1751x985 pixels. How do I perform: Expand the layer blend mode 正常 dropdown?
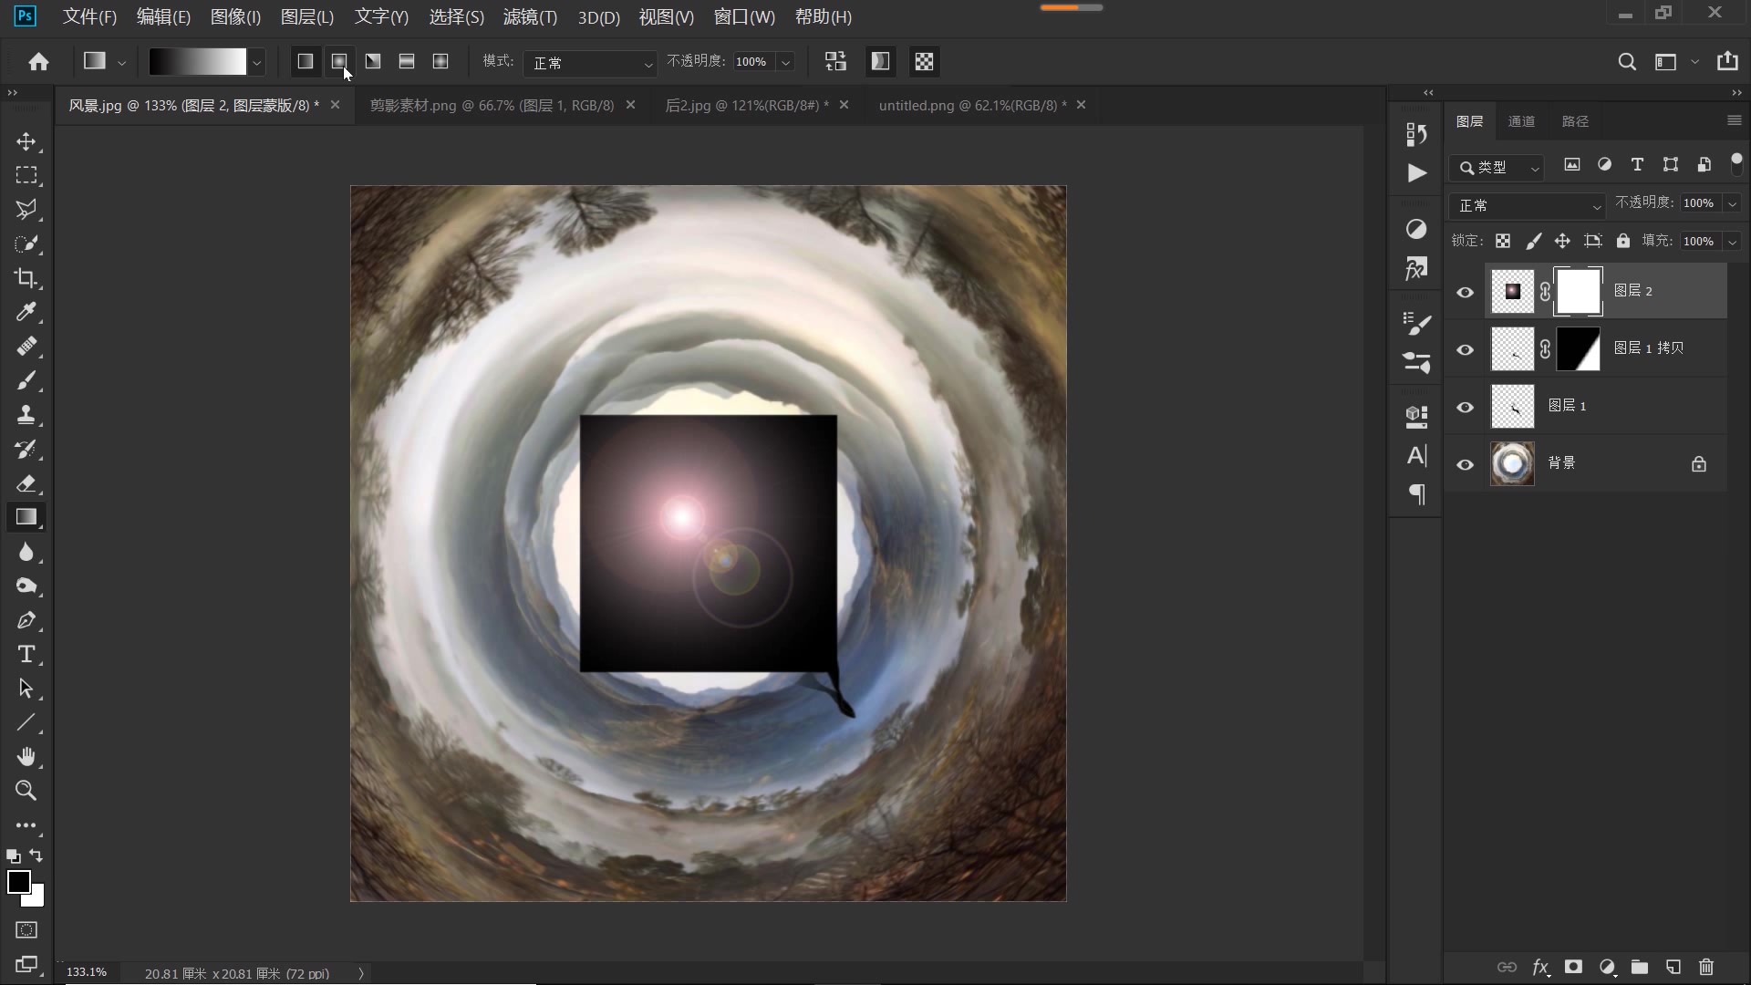tap(1528, 206)
